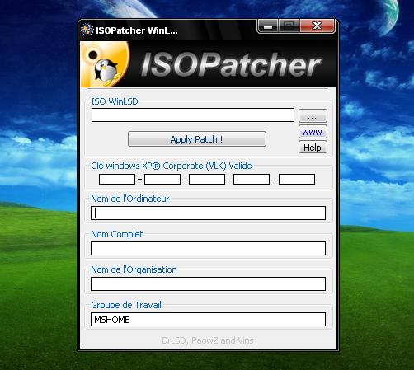
Task: Focus the Nom de l'Ordinateur field
Action: [x=208, y=213]
